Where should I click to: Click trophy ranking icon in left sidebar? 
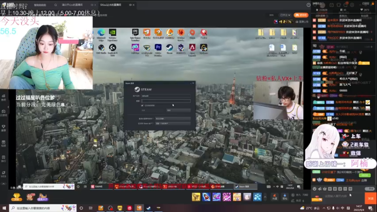[x=3, y=128]
